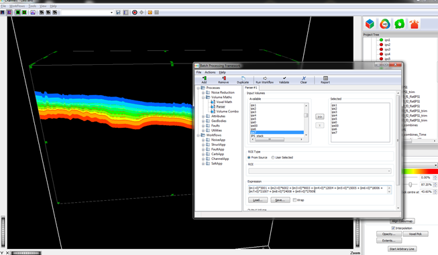Click the Start Arbitrary Line button
This screenshot has height=255, width=438.
click(x=402, y=249)
